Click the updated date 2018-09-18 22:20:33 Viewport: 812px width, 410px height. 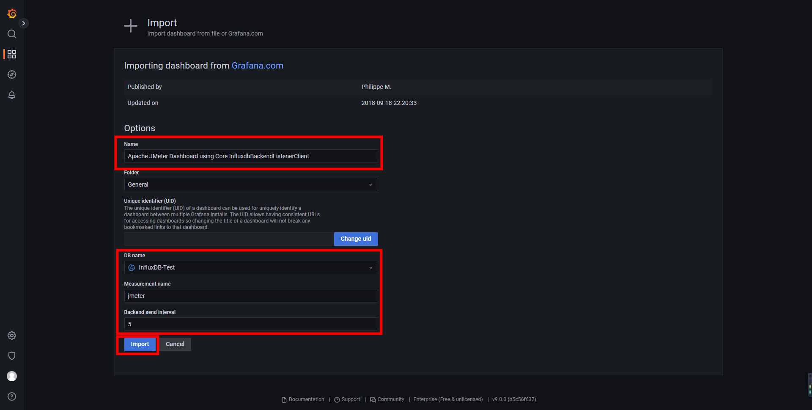click(x=389, y=103)
